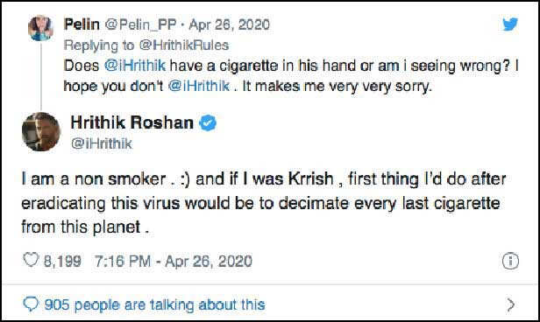Open Pelin's profile avatar
Image resolution: width=540 pixels, height=322 pixels.
click(40, 28)
